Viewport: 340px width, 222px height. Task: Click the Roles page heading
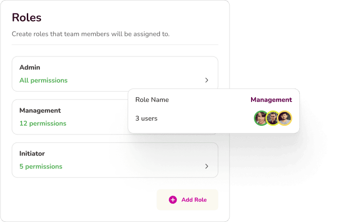point(26,18)
